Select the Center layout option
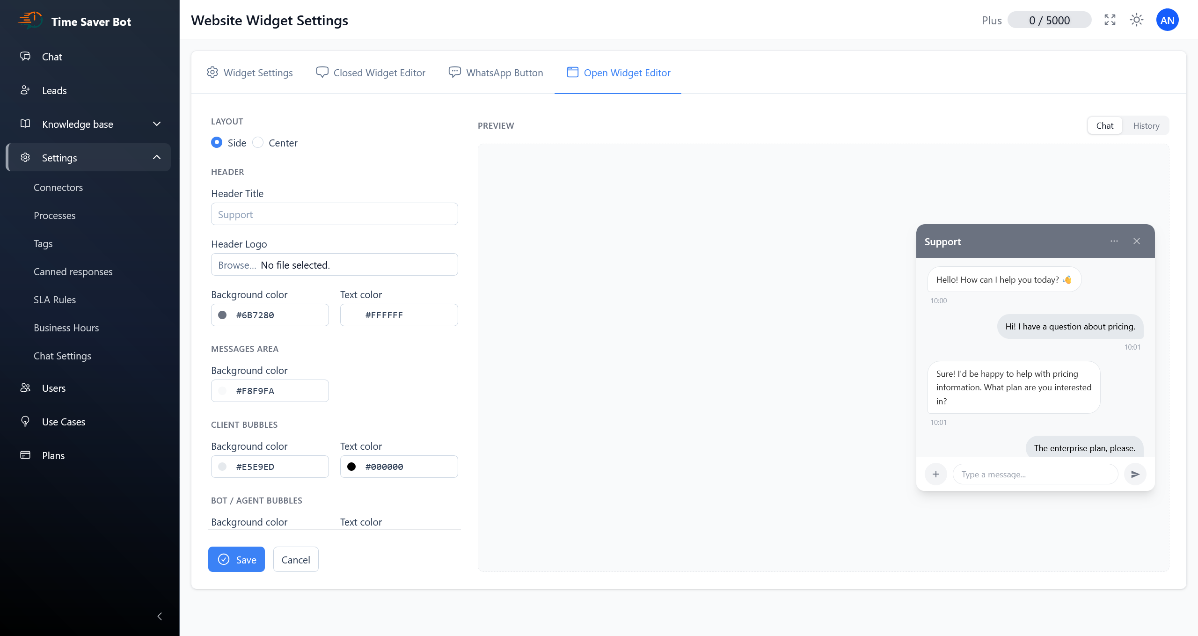The width and height of the screenshot is (1198, 636). (x=257, y=142)
